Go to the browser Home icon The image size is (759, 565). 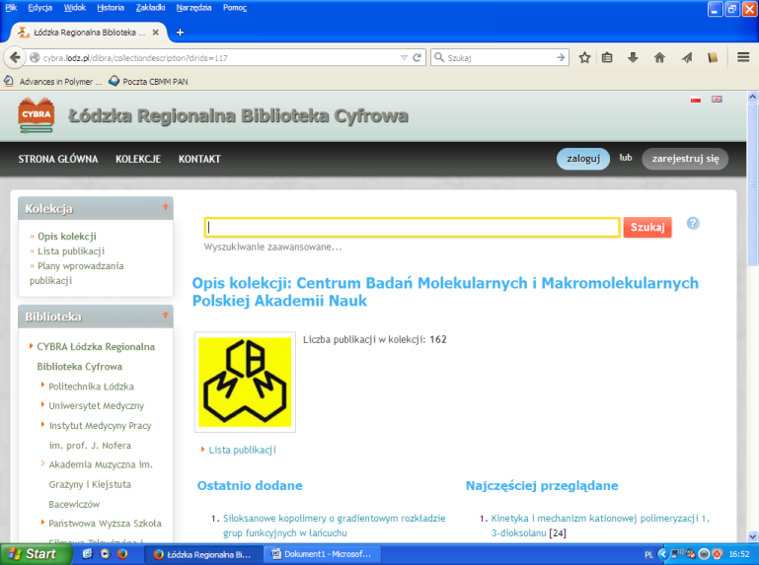tap(659, 57)
